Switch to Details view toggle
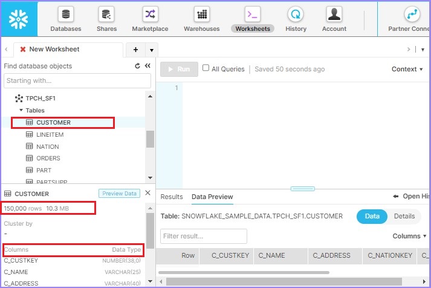 tap(404, 216)
